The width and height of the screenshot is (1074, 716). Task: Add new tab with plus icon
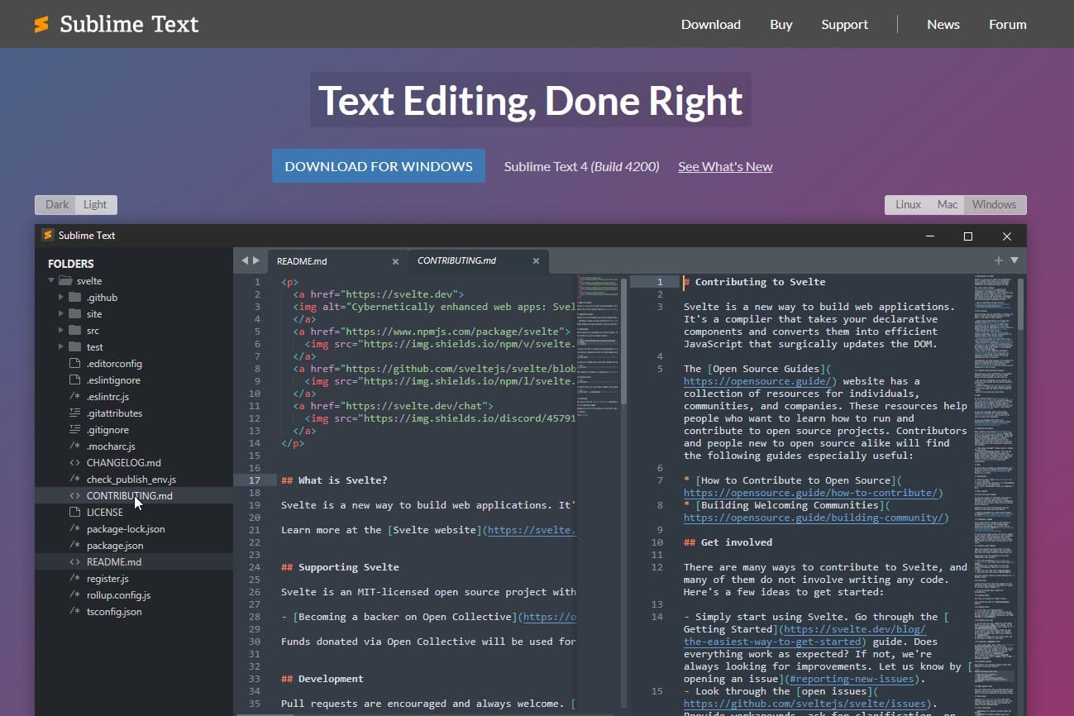[x=999, y=260]
